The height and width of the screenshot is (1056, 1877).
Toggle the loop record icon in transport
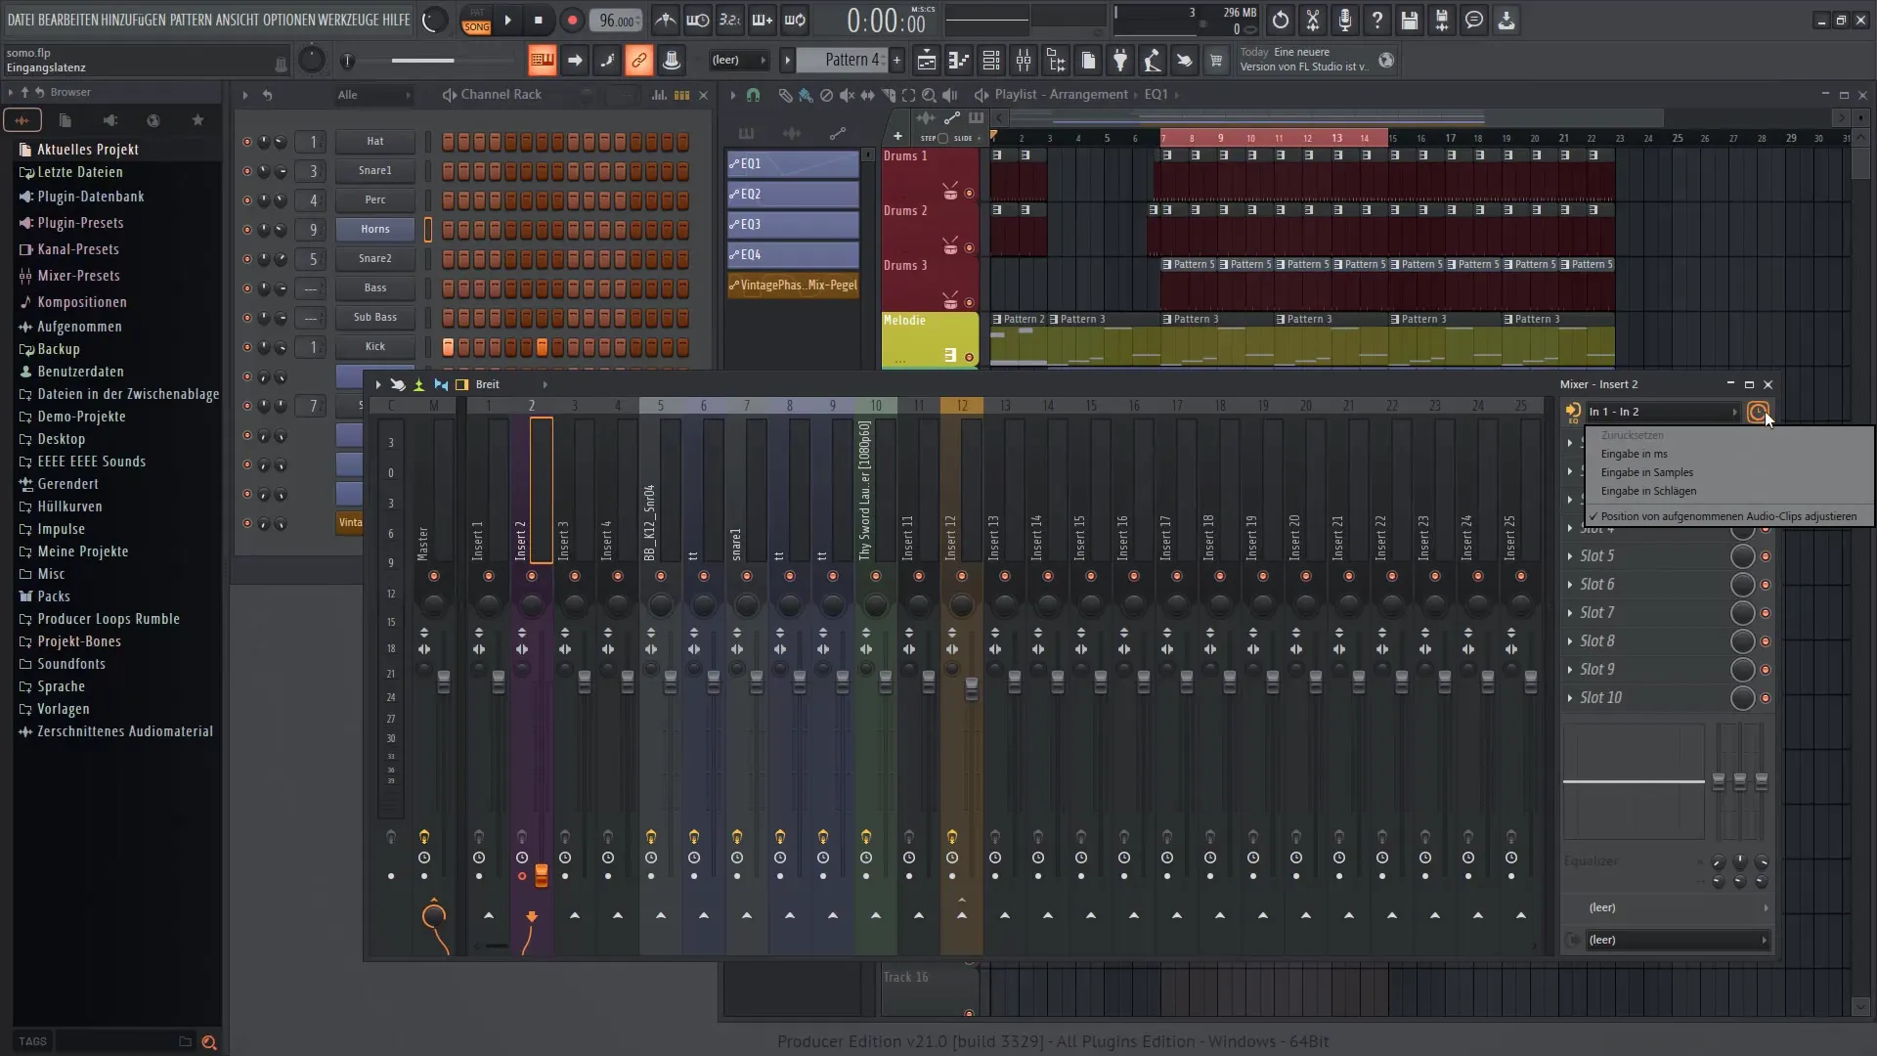[x=798, y=20]
